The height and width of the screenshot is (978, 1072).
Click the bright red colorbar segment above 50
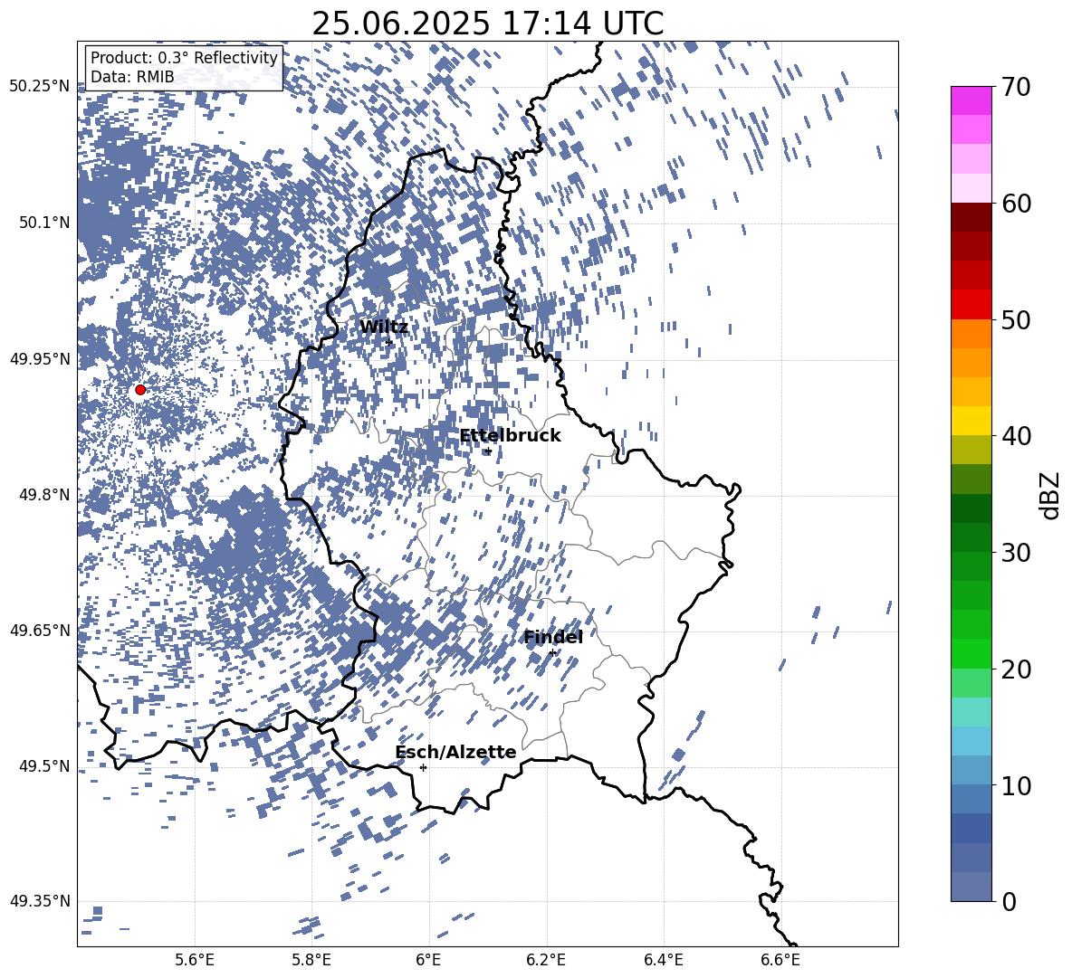pyautogui.click(x=971, y=305)
